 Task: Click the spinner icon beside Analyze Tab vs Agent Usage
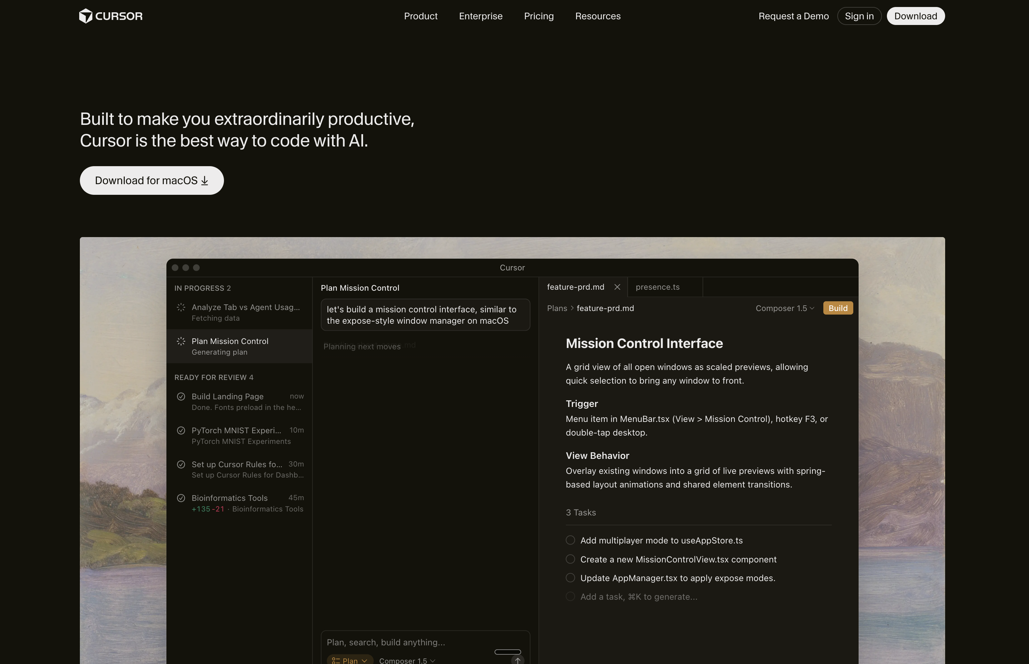pos(181,307)
